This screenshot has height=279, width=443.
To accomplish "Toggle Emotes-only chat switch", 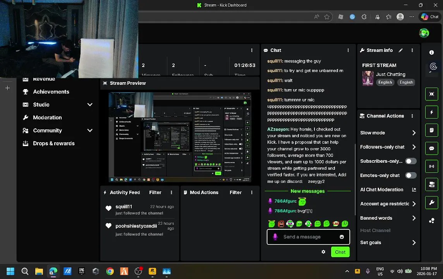I will pyautogui.click(x=410, y=175).
